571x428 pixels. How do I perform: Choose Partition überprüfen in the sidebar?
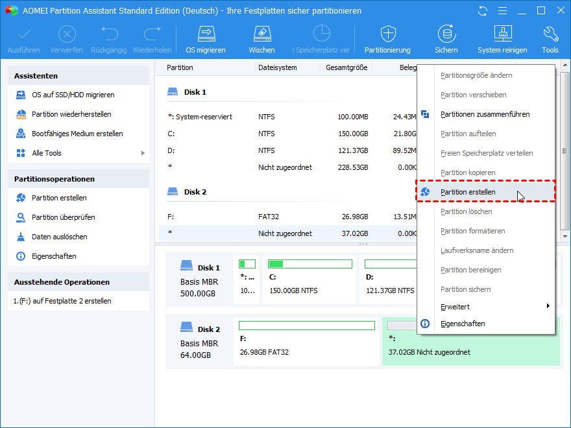64,217
